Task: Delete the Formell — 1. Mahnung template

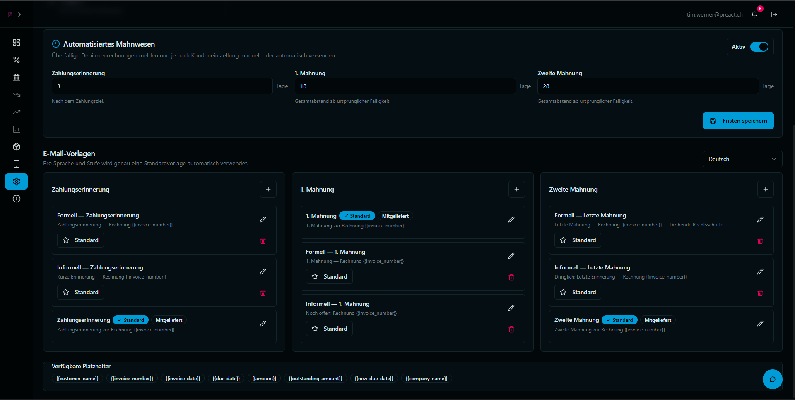Action: tap(511, 277)
